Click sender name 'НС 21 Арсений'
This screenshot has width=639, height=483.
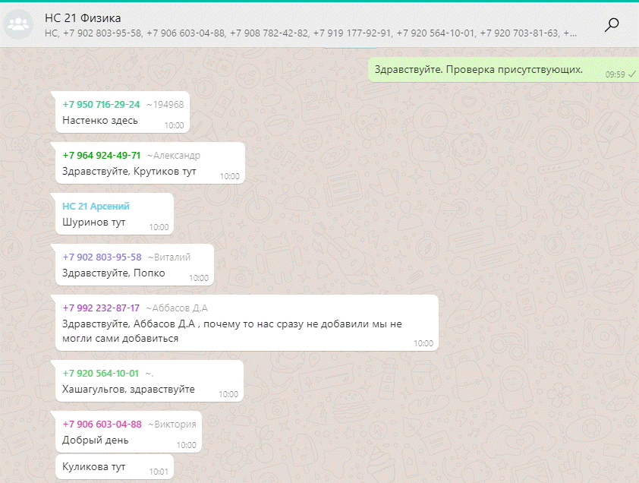coord(96,206)
